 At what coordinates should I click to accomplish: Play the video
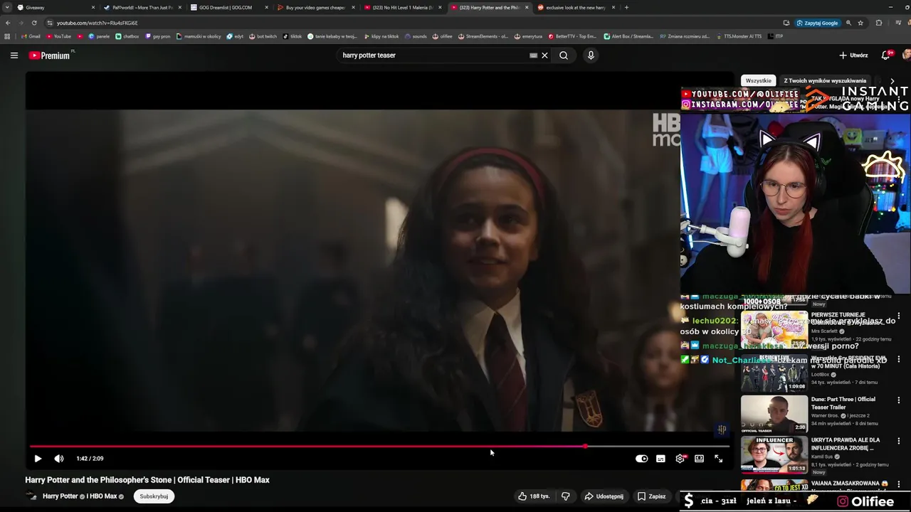tap(38, 459)
